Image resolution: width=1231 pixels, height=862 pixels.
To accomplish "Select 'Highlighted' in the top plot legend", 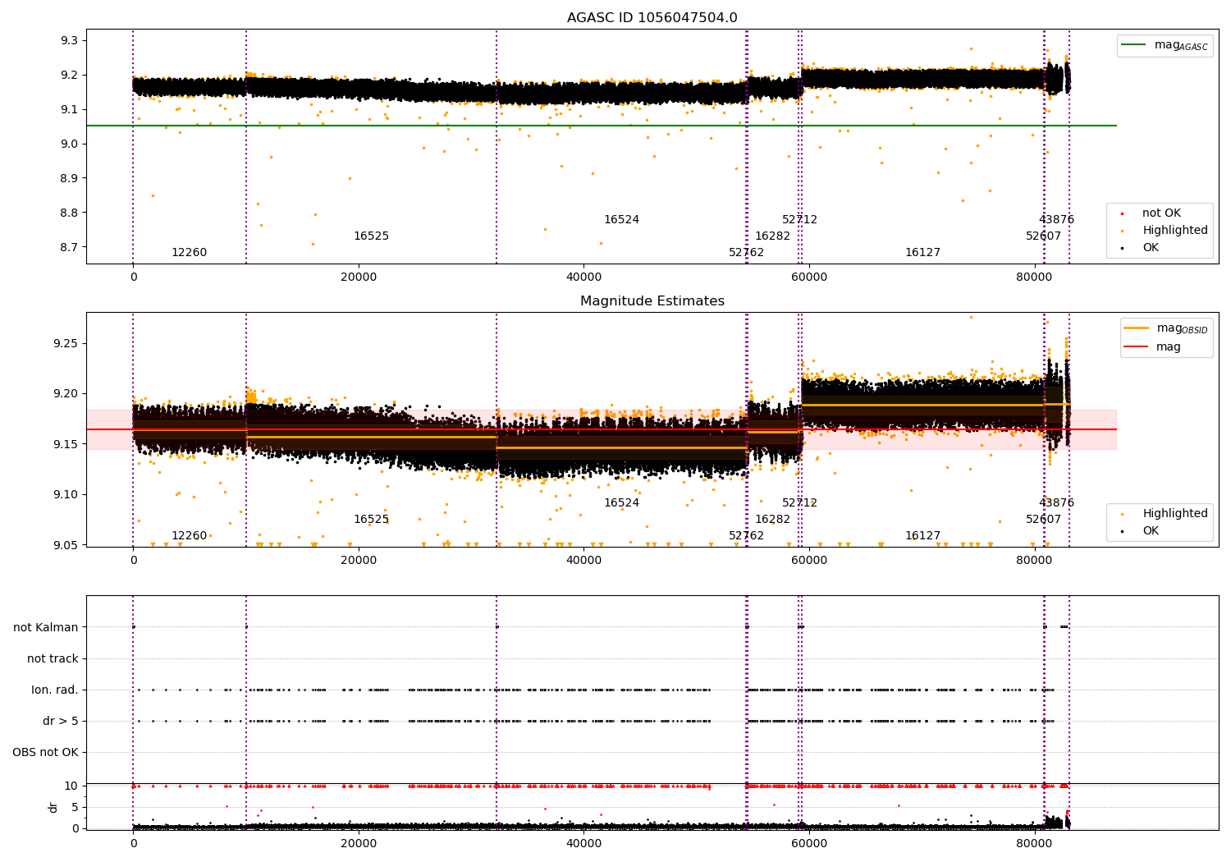I will (1175, 231).
